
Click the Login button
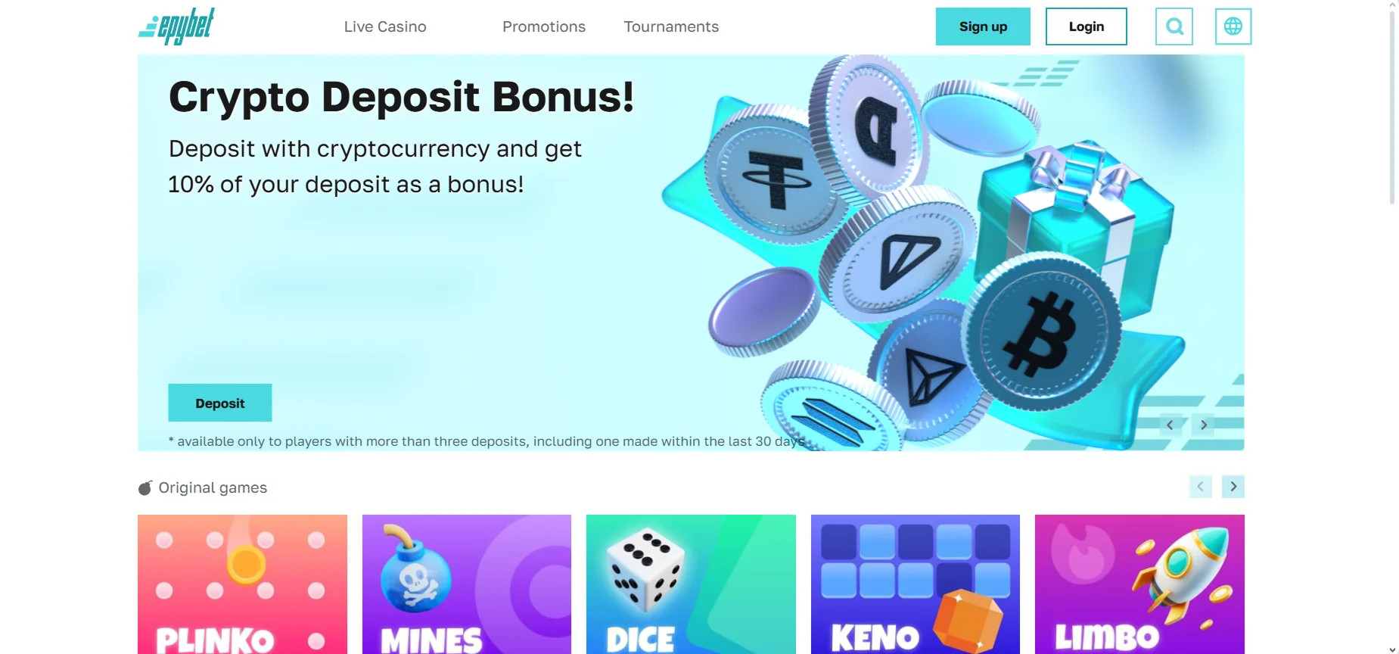coord(1087,26)
